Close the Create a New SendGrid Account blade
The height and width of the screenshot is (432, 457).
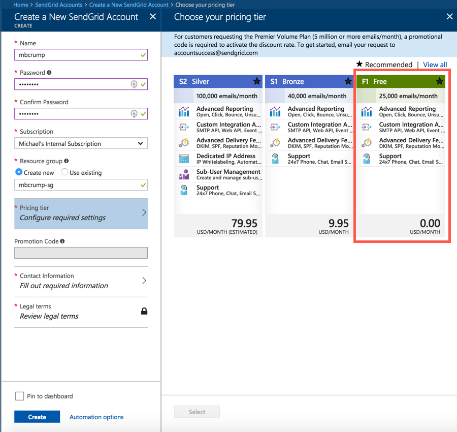coord(153,17)
